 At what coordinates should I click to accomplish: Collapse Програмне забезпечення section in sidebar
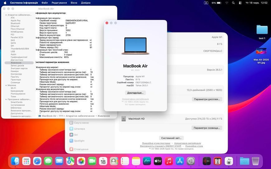[6, 99]
